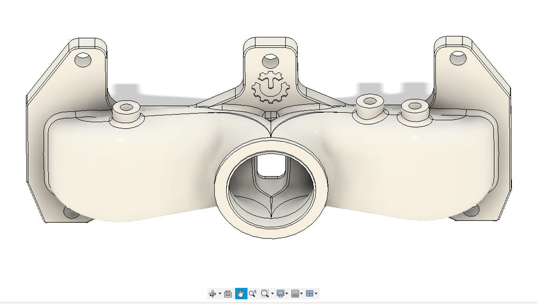Select the Orbit tool icon
Viewport: 537px width, 304px height.
(212, 294)
